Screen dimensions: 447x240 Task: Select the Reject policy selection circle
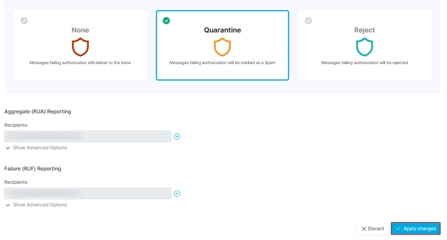click(x=308, y=20)
